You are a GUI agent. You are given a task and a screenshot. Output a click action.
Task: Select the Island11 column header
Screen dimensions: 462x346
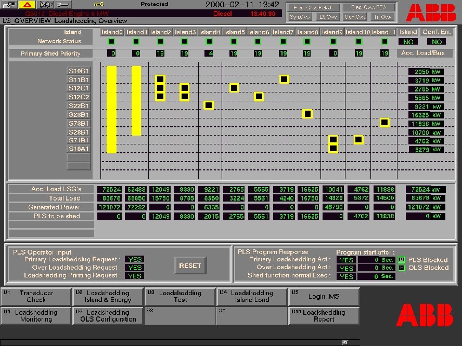click(x=383, y=32)
